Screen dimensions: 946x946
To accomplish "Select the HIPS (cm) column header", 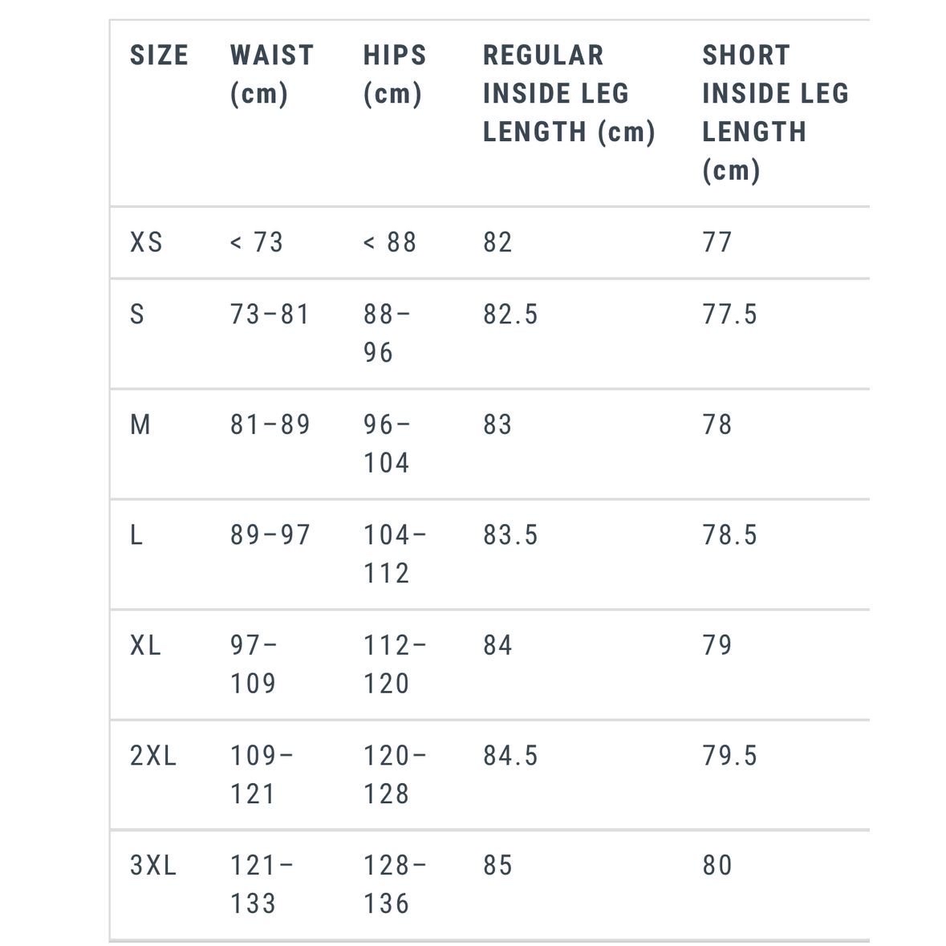I will [394, 75].
